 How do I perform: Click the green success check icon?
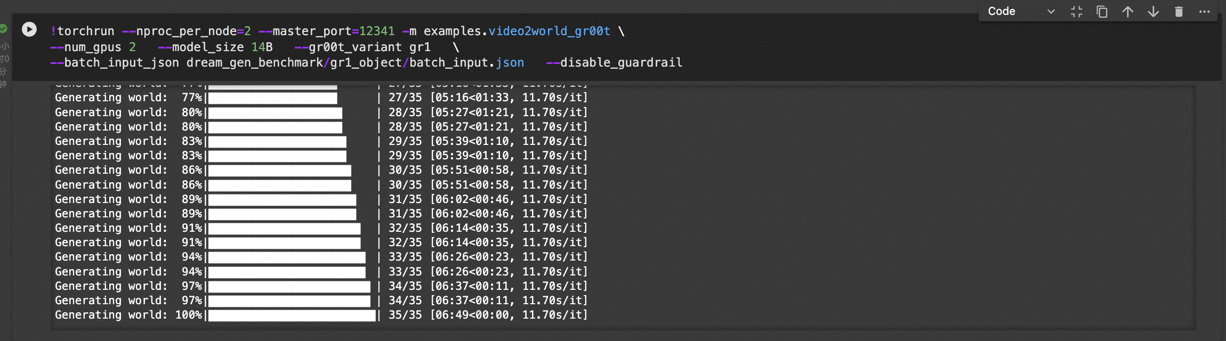click(3, 28)
